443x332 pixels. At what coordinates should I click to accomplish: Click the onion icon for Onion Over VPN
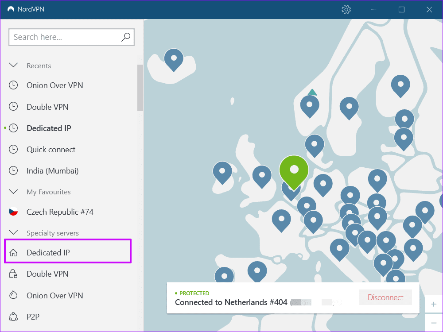13,295
